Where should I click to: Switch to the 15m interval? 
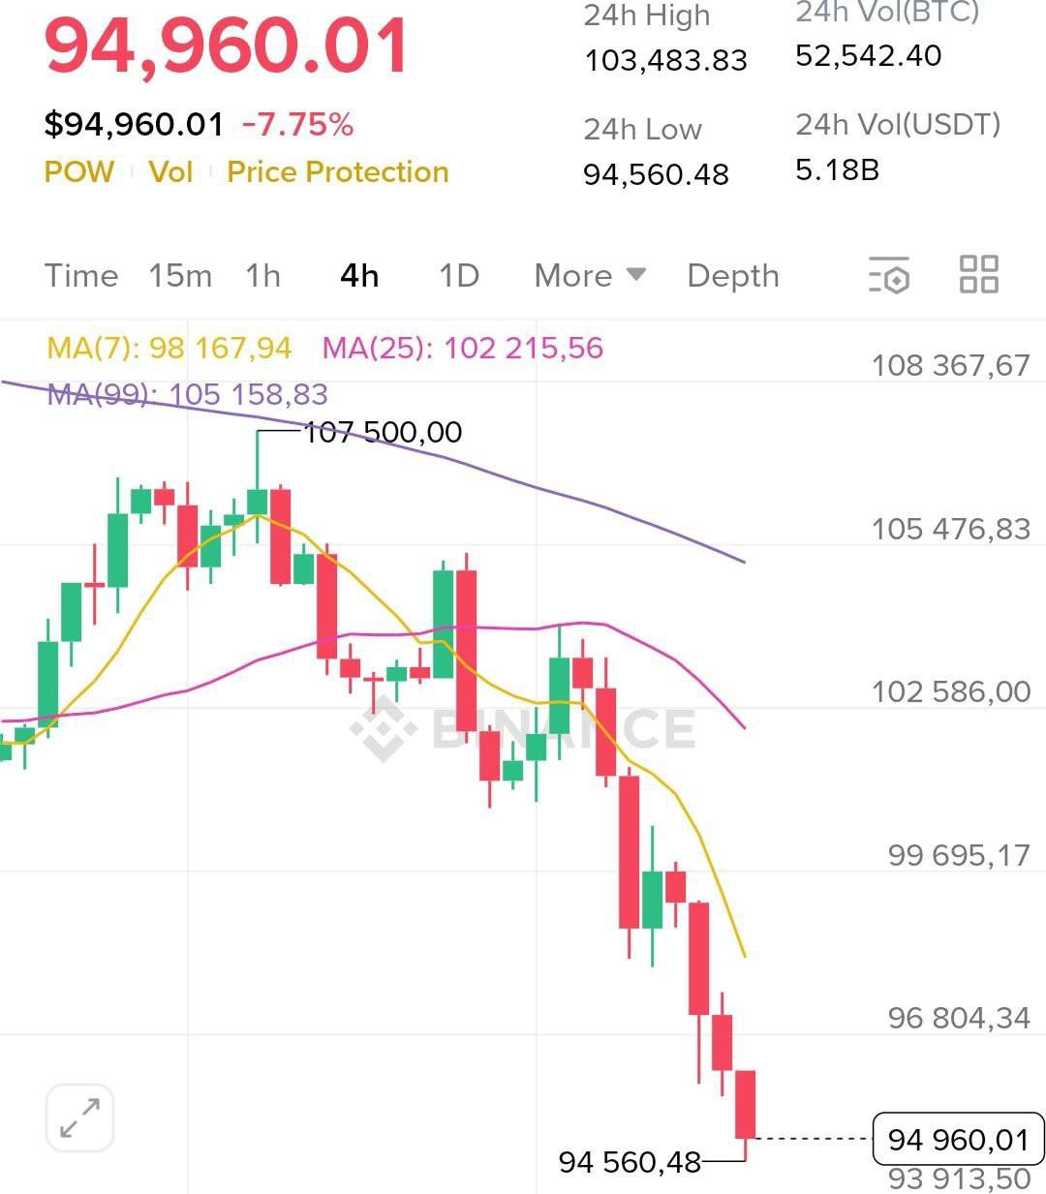(180, 276)
